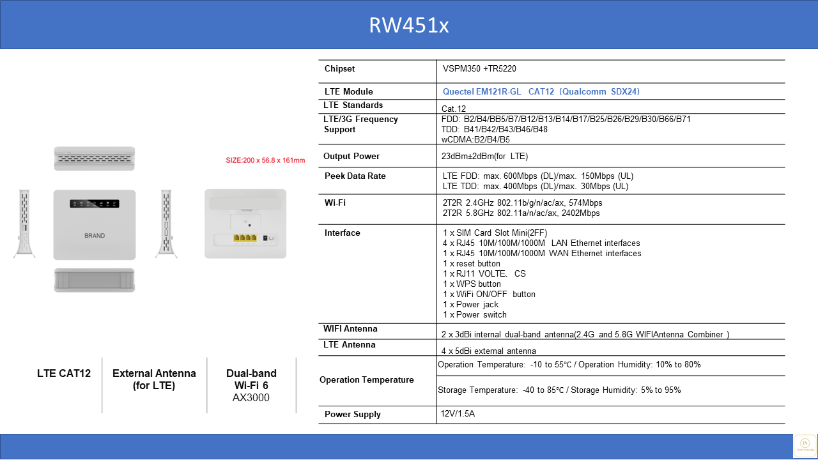The width and height of the screenshot is (818, 460).
Task: Click the RW451x slide title
Action: [409, 25]
